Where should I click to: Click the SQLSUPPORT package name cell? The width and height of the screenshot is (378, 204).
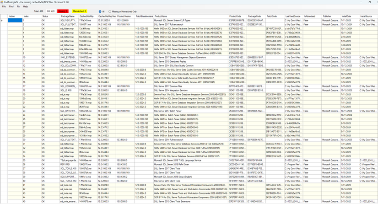pos(69,177)
